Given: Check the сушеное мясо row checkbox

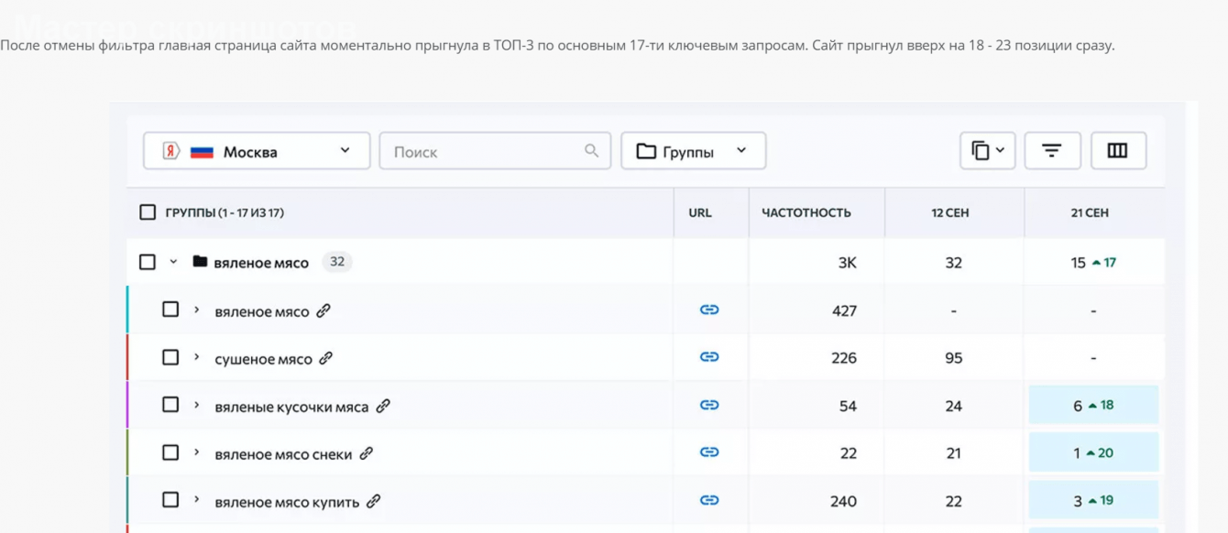Looking at the screenshot, I should [170, 357].
